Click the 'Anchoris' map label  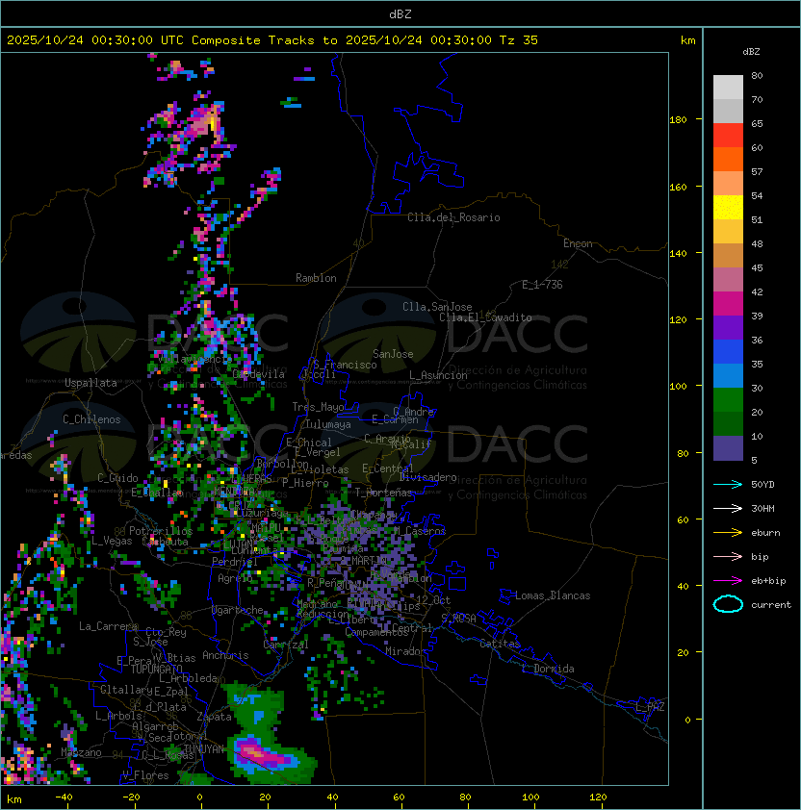point(225,655)
